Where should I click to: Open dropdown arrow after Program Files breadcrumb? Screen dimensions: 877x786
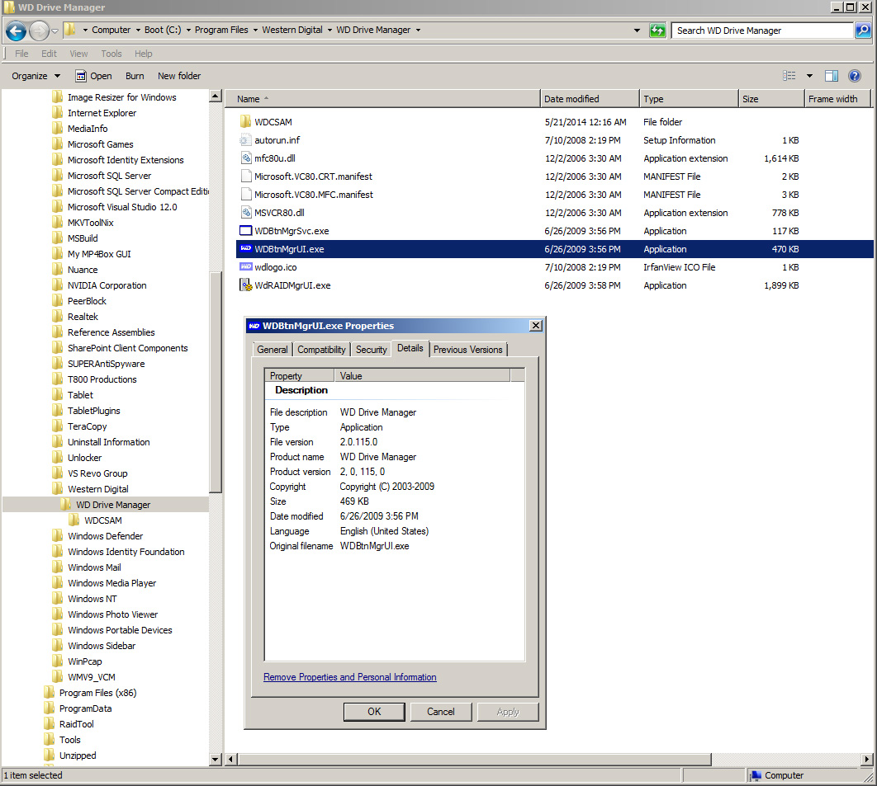(255, 31)
